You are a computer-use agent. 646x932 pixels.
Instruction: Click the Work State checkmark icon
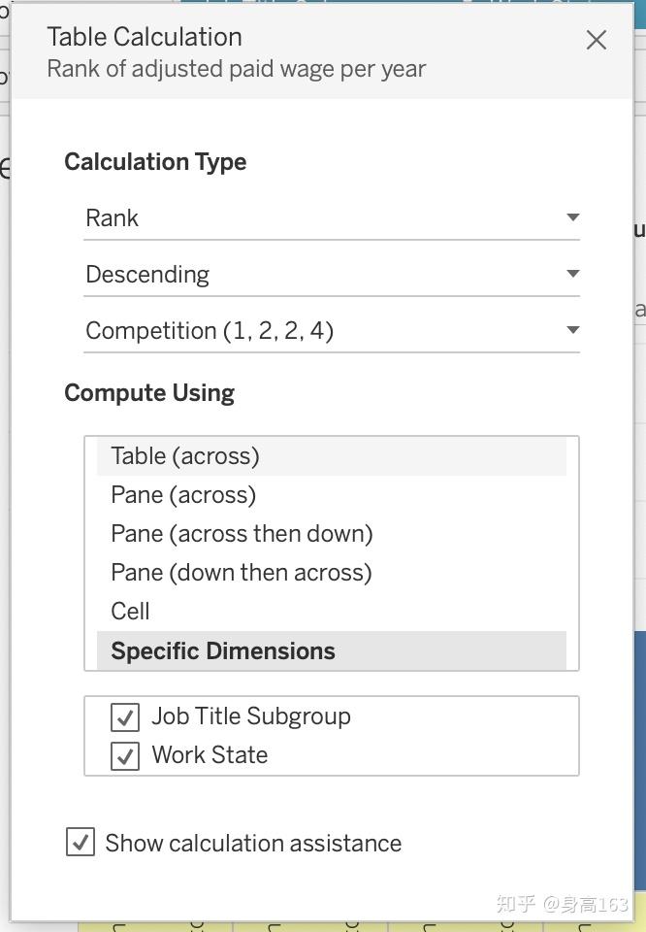click(x=124, y=754)
